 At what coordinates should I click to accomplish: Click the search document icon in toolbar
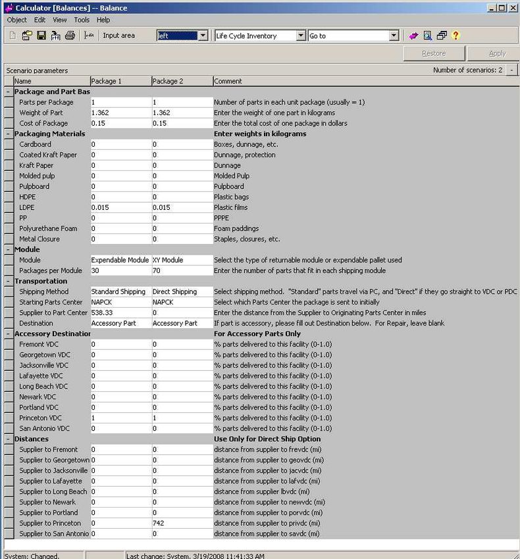[x=428, y=36]
